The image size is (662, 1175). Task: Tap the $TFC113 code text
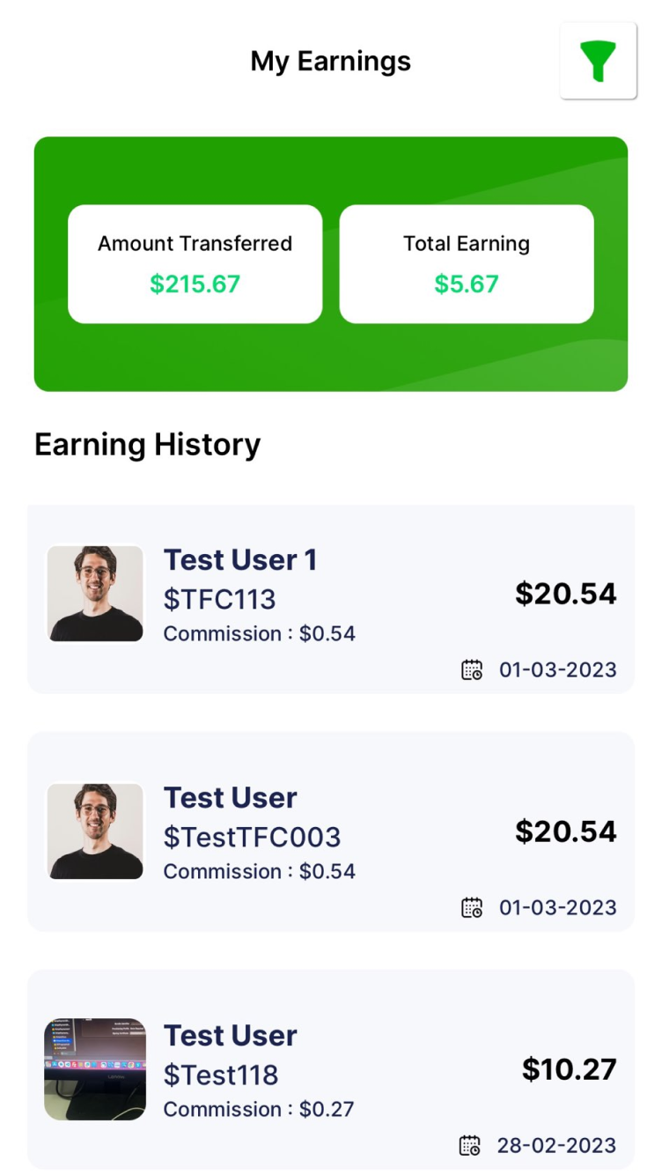[x=220, y=599]
